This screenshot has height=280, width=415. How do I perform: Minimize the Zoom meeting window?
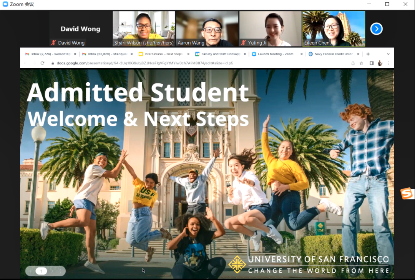[369, 4]
